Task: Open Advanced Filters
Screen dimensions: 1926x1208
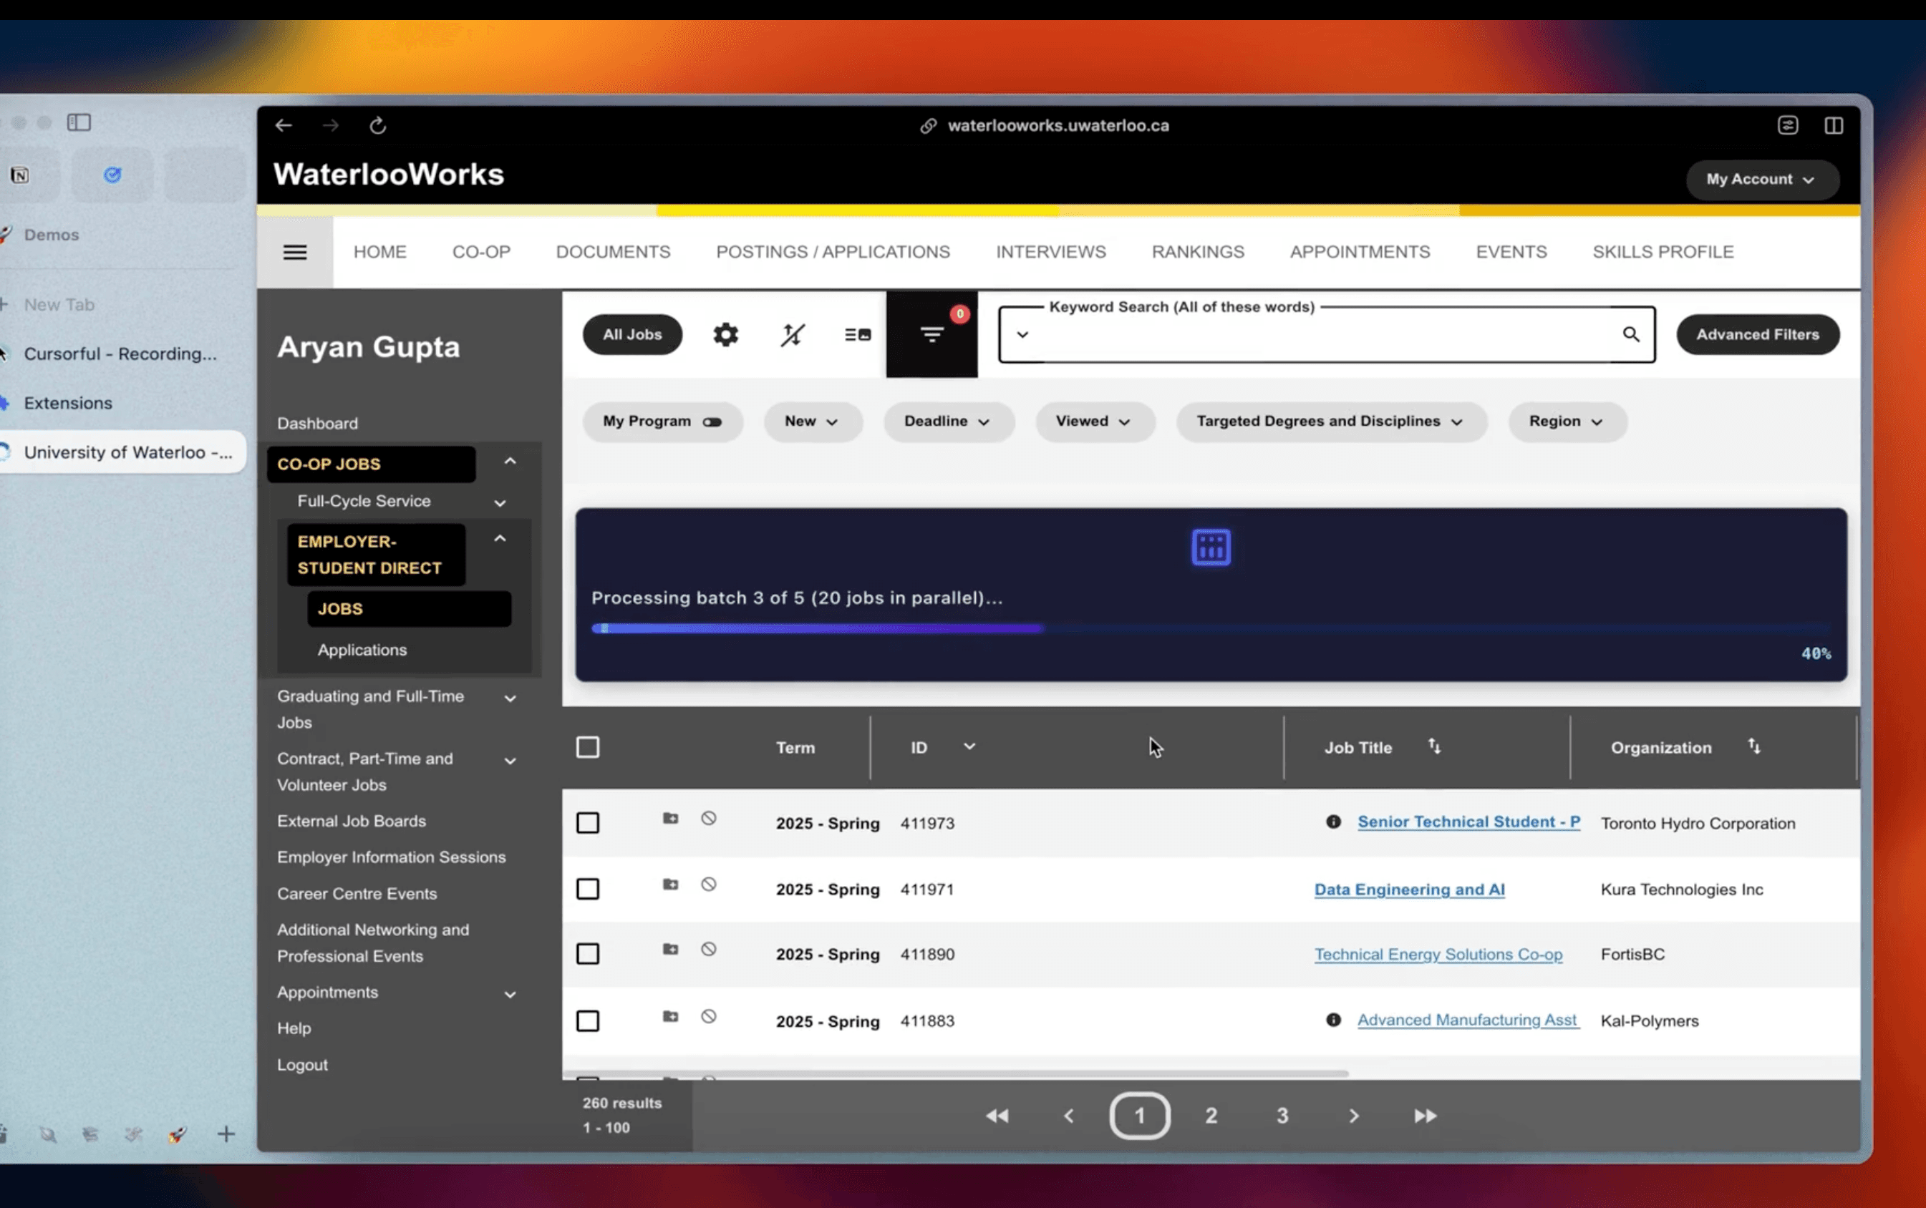Action: [1757, 335]
